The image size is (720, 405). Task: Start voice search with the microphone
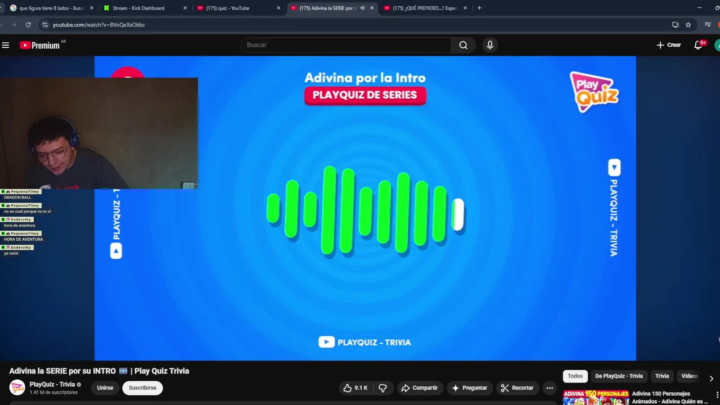pos(490,45)
